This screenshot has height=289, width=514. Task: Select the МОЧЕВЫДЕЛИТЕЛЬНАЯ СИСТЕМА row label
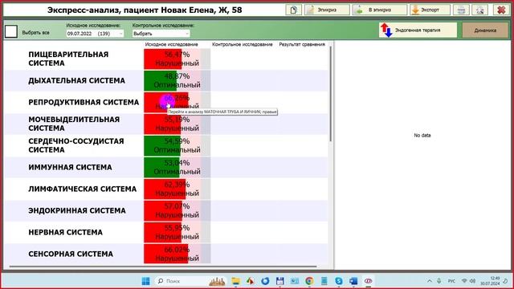click(74, 124)
